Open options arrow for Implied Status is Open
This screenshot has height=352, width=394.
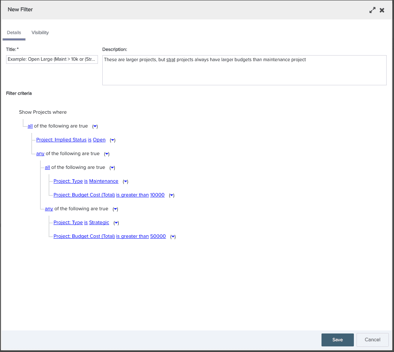[113, 140]
